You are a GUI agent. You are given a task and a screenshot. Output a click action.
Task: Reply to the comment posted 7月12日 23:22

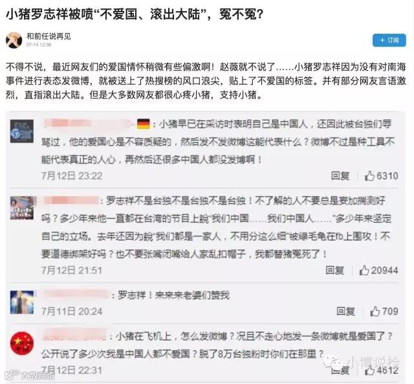tap(340, 175)
